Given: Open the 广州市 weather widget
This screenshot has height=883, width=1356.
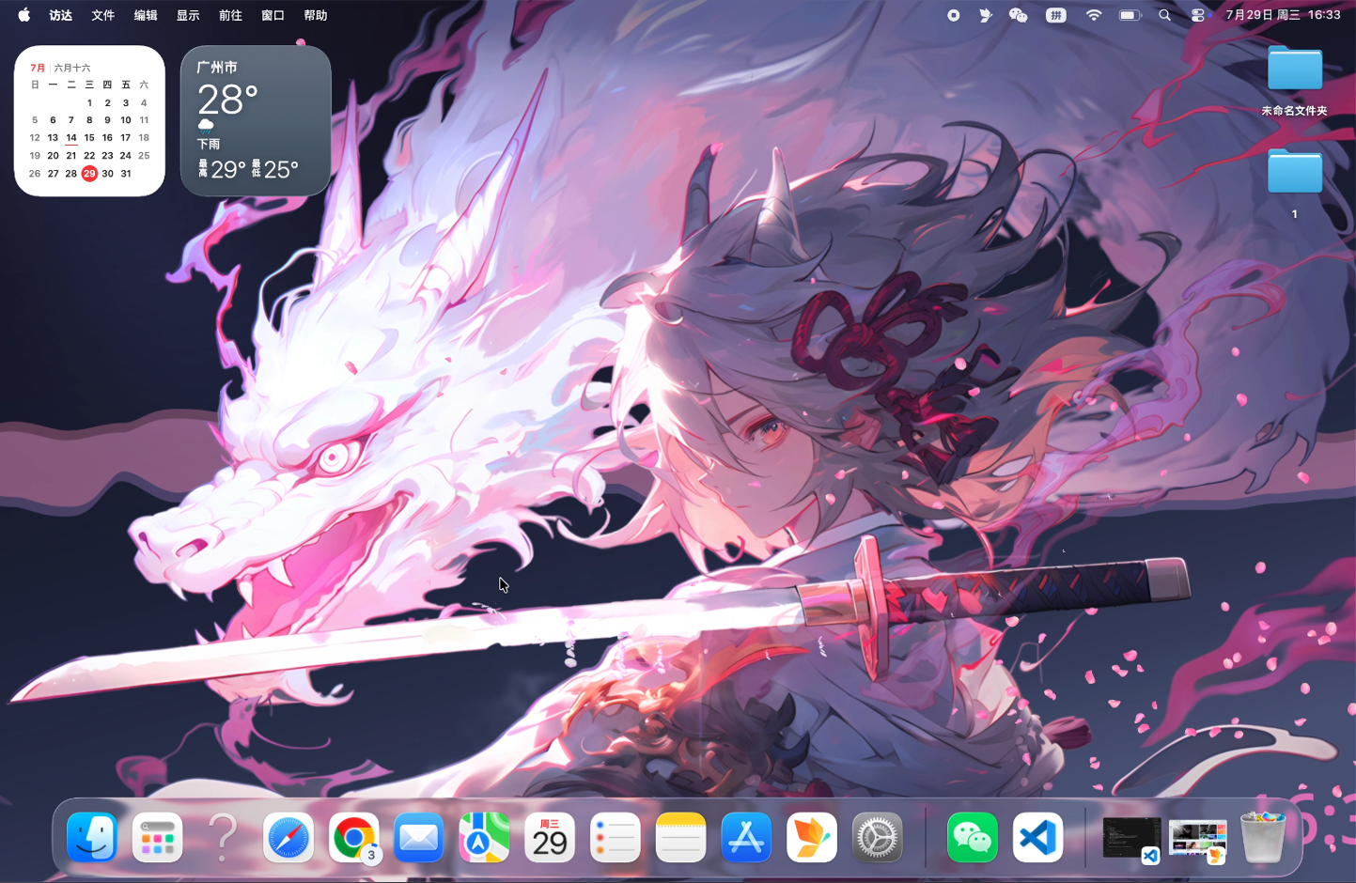Looking at the screenshot, I should pos(256,121).
